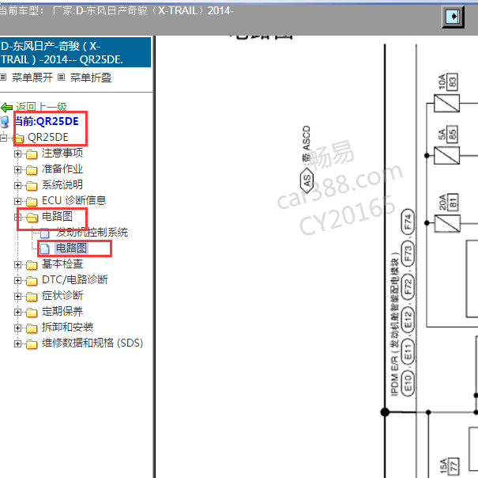Expand the 系统说明 folder
The image size is (478, 478).
click(17, 186)
